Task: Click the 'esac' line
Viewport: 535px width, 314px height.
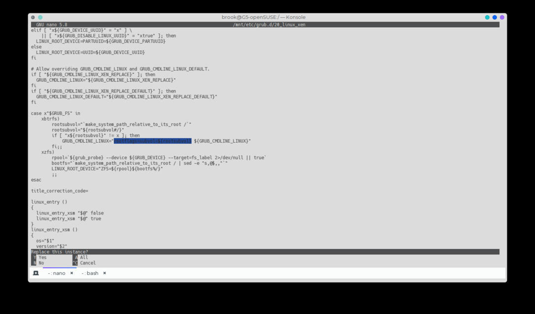Action: pos(36,180)
